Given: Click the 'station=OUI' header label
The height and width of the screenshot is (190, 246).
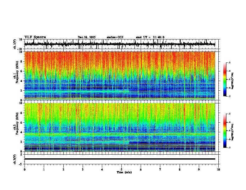Looking at the screenshot, I should click(115, 37).
